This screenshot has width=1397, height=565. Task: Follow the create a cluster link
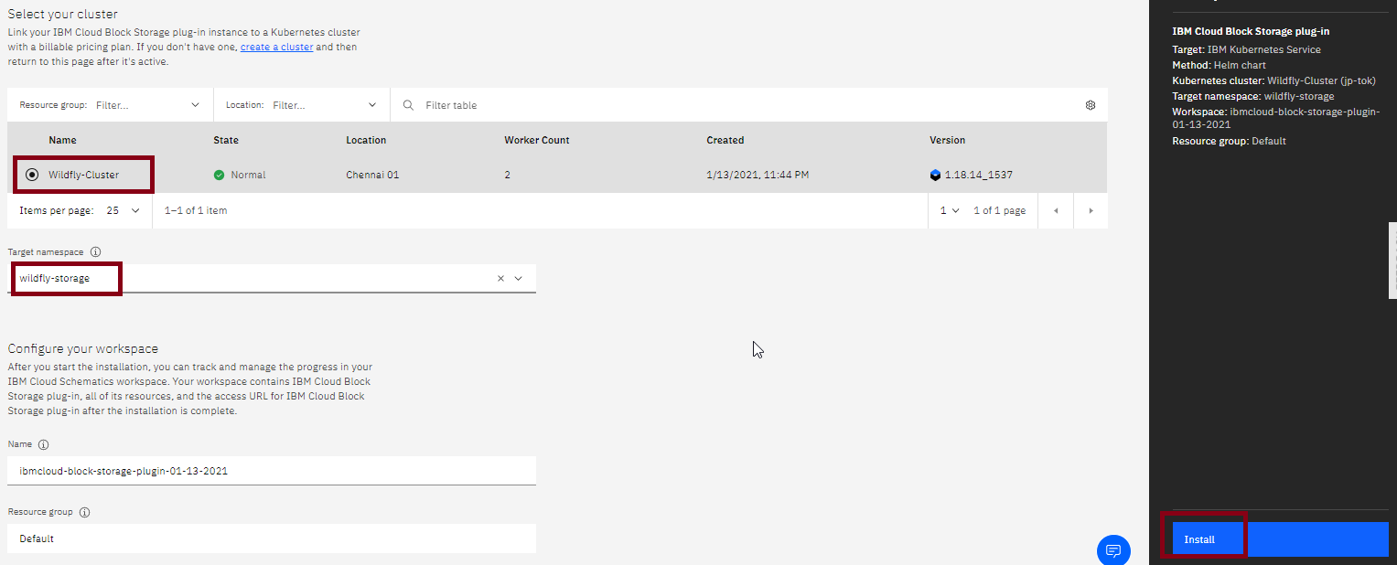coord(276,47)
